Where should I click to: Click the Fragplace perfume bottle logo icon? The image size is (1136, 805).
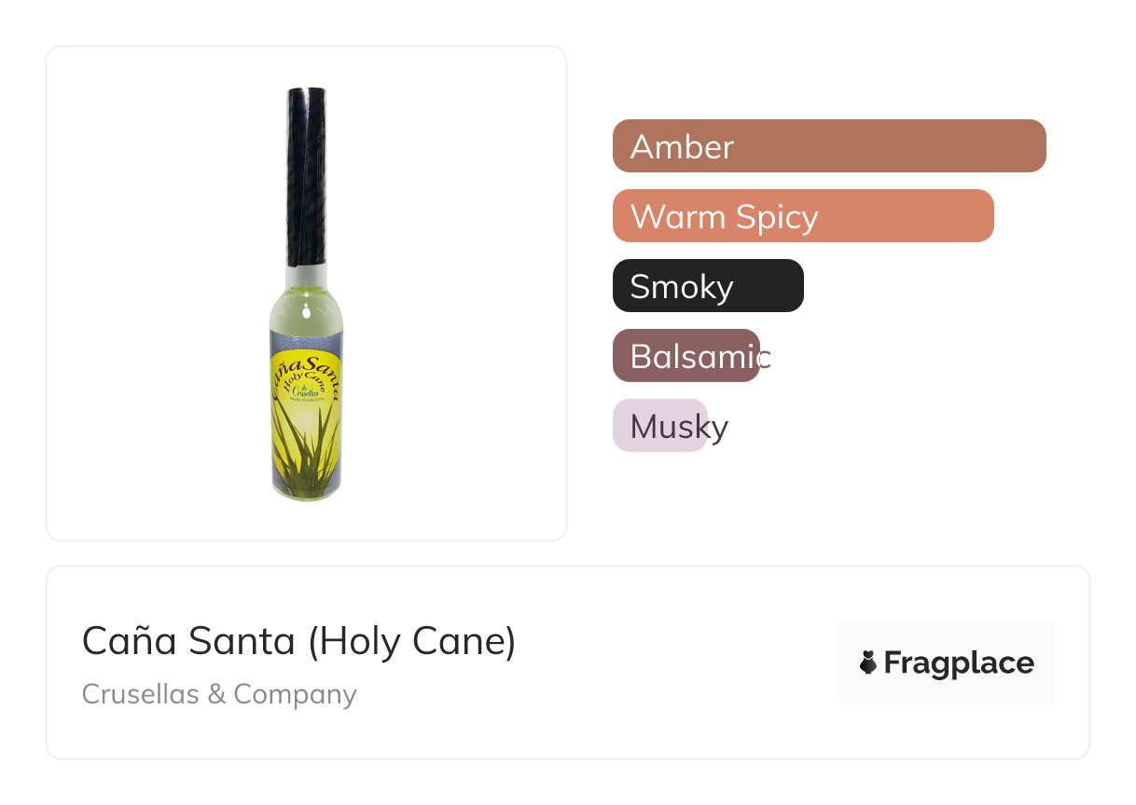coord(868,663)
